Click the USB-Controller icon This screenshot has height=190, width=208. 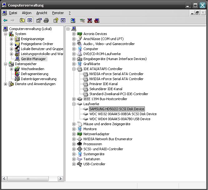pyautogui.click(x=80, y=164)
